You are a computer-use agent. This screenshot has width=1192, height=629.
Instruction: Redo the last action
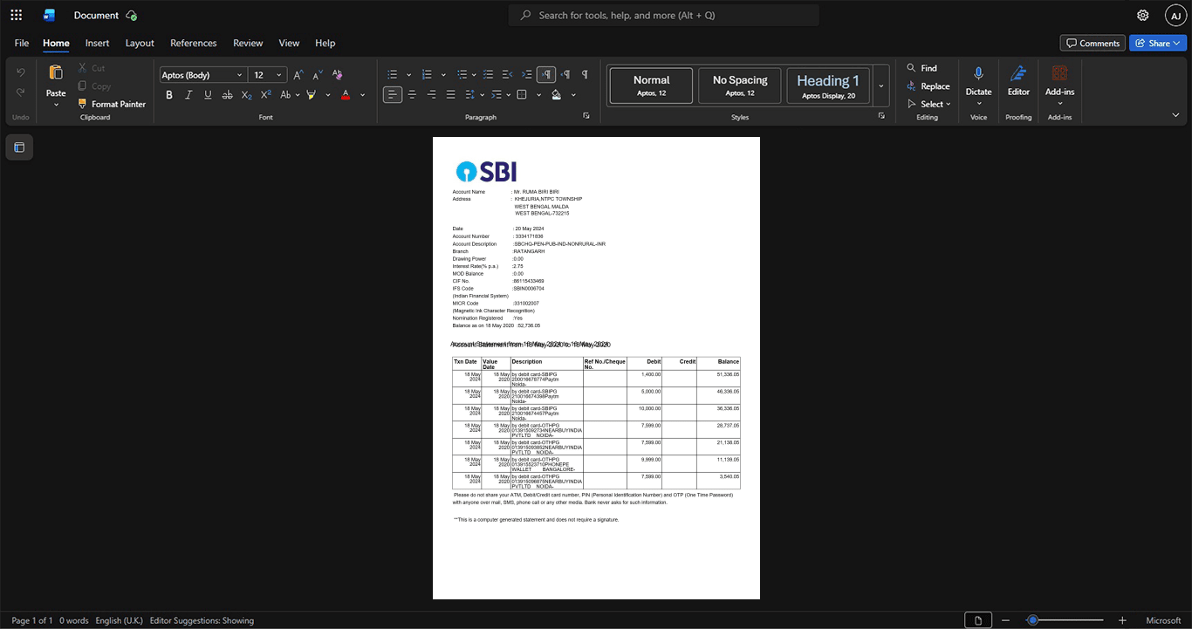tap(21, 92)
